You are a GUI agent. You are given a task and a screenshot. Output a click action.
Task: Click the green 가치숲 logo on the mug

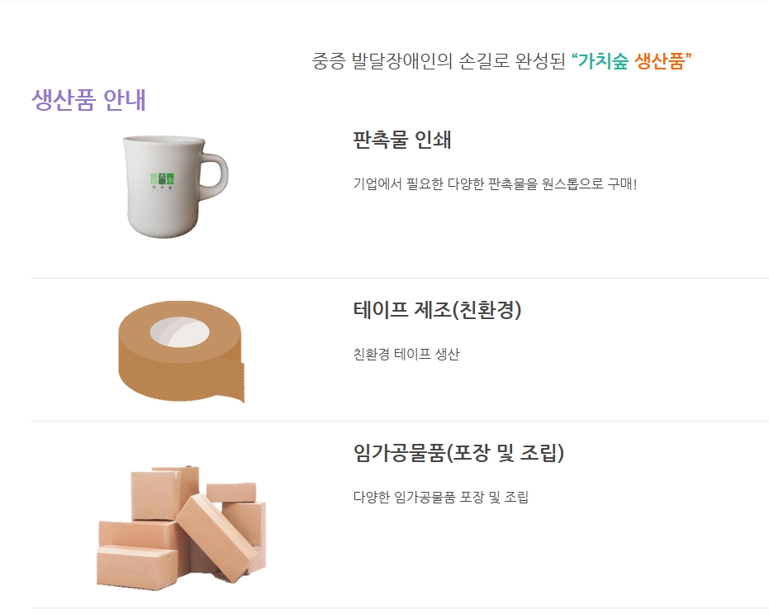tap(162, 182)
